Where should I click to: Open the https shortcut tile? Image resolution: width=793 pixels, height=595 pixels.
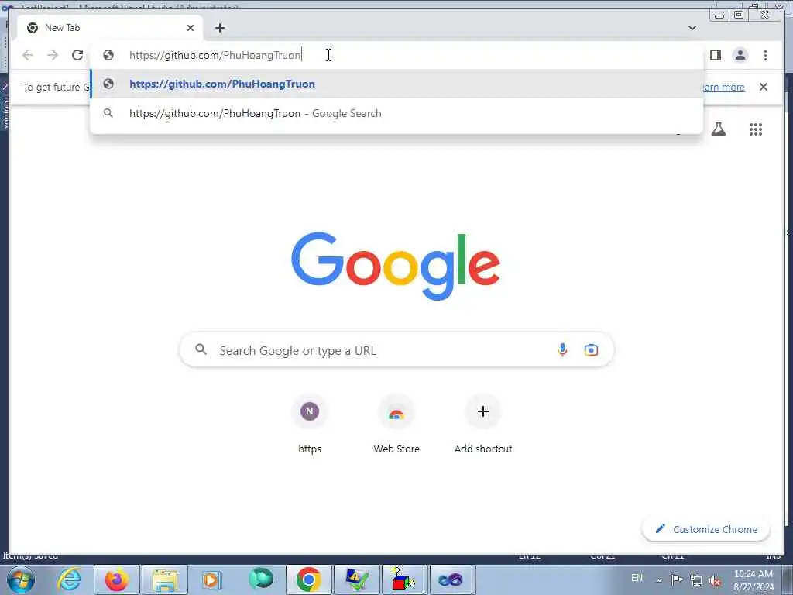pyautogui.click(x=310, y=424)
